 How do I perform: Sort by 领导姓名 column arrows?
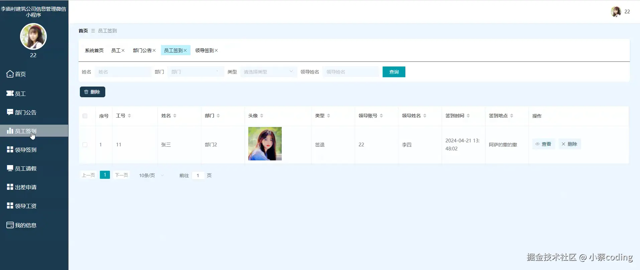tap(425, 116)
